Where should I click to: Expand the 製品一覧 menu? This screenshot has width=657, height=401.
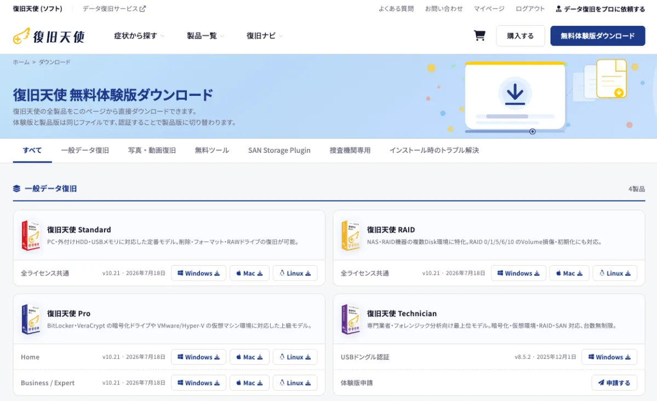[205, 36]
